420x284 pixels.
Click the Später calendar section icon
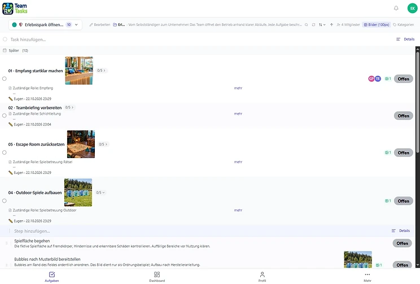pos(5,50)
